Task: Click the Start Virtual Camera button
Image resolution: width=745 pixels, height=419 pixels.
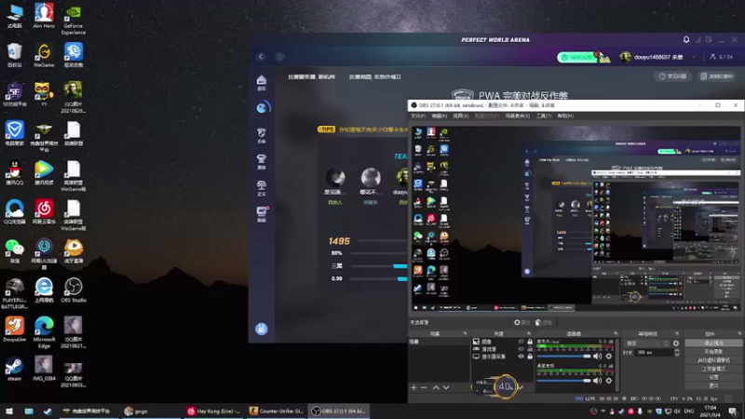Action: (x=713, y=360)
